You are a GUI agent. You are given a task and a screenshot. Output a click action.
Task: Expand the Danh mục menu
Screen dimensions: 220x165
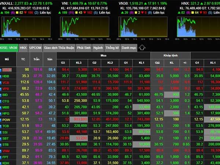tap(128, 48)
